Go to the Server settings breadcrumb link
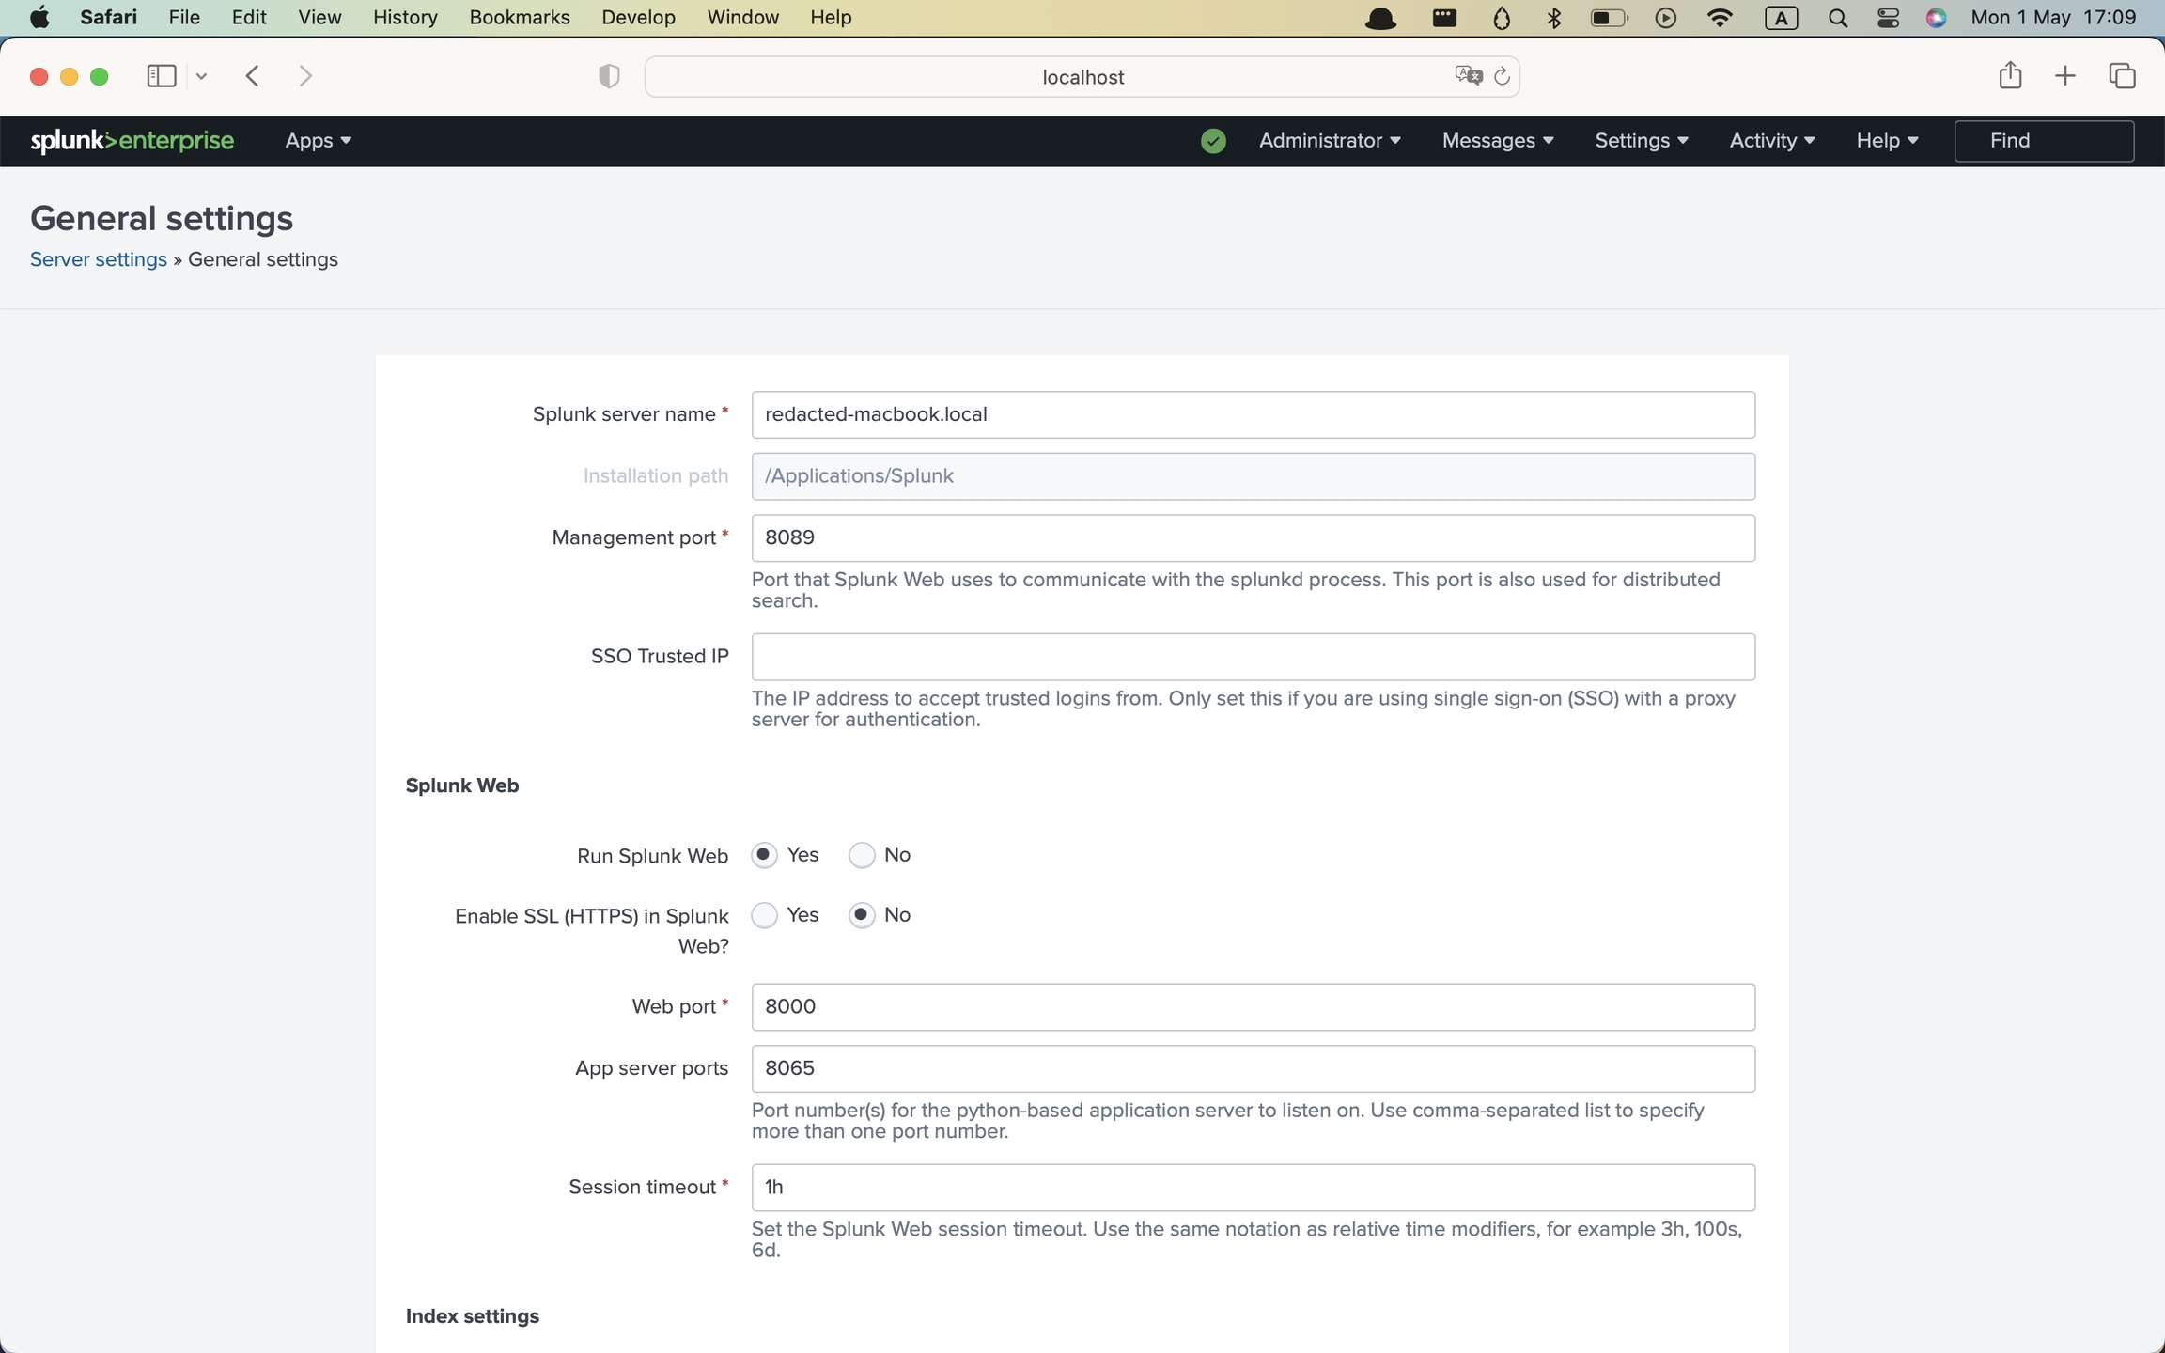Viewport: 2165px width, 1353px height. tap(99, 259)
